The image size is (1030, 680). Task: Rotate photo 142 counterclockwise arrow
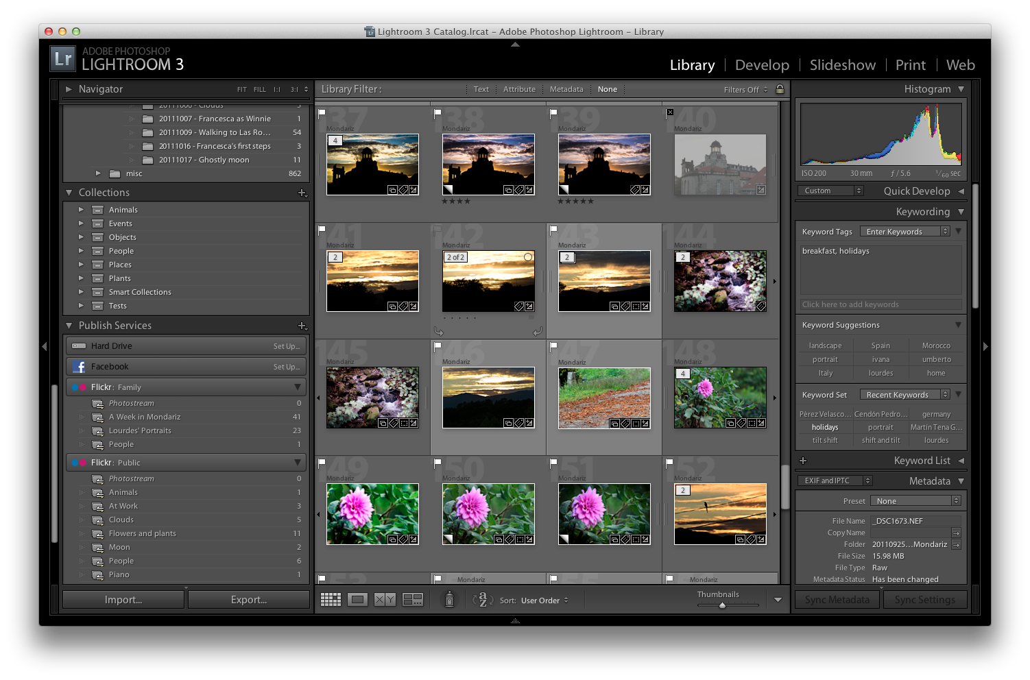(439, 331)
